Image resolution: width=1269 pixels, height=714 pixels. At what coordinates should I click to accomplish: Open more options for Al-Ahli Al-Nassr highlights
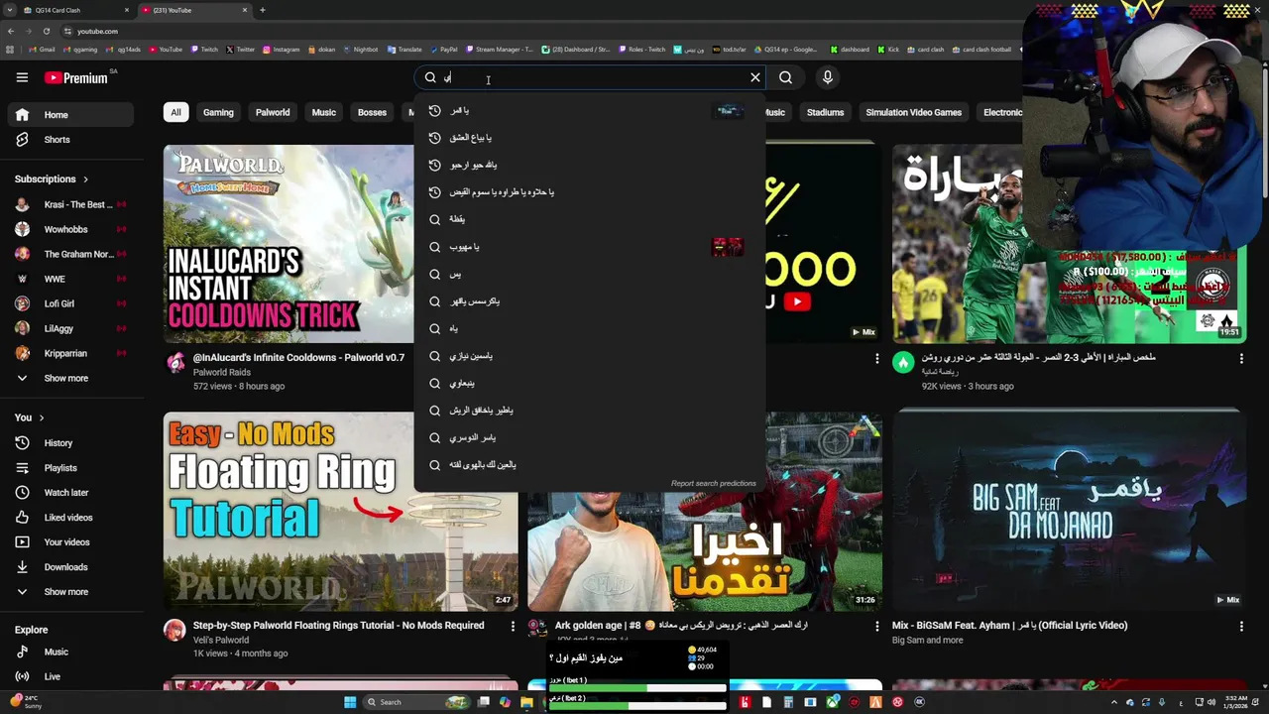tap(1241, 359)
